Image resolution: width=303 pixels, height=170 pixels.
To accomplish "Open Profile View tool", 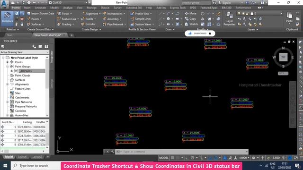I will tap(141, 14).
